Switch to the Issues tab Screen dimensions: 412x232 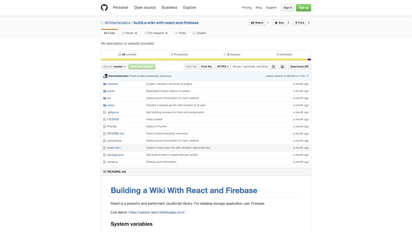(x=130, y=33)
